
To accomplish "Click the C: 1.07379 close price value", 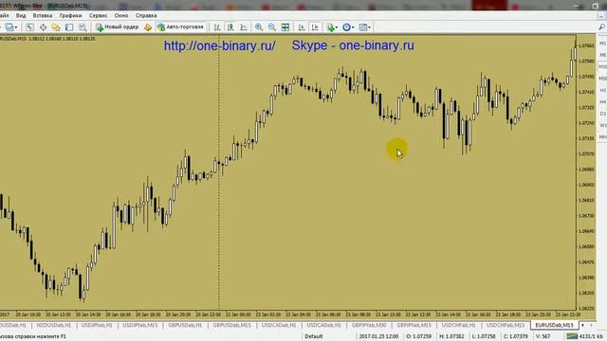I will click(x=515, y=336).
